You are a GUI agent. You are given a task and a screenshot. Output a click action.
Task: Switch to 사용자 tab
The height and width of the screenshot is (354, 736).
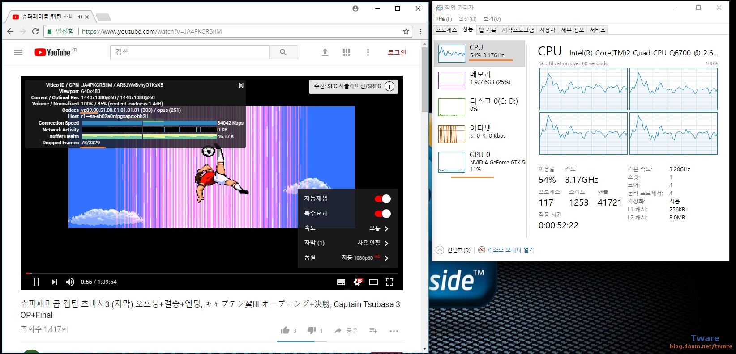click(547, 30)
